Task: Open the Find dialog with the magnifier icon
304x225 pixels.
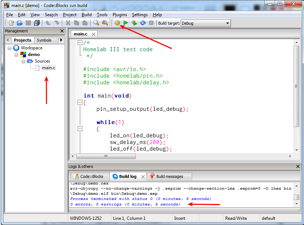Action: click(x=95, y=22)
